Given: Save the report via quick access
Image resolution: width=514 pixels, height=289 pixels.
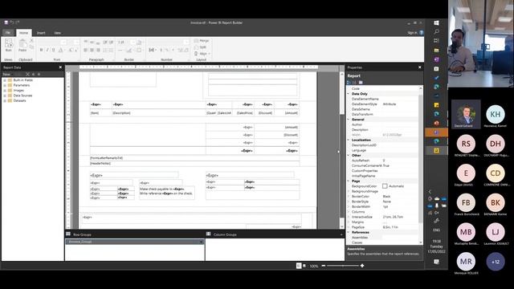Looking at the screenshot, I should 6,22.
